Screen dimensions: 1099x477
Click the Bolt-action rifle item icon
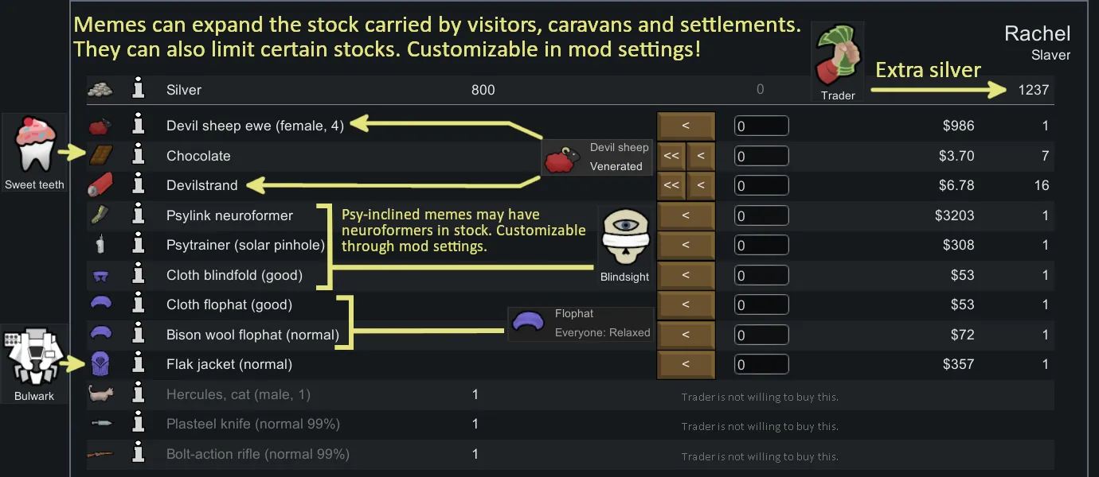[101, 455]
